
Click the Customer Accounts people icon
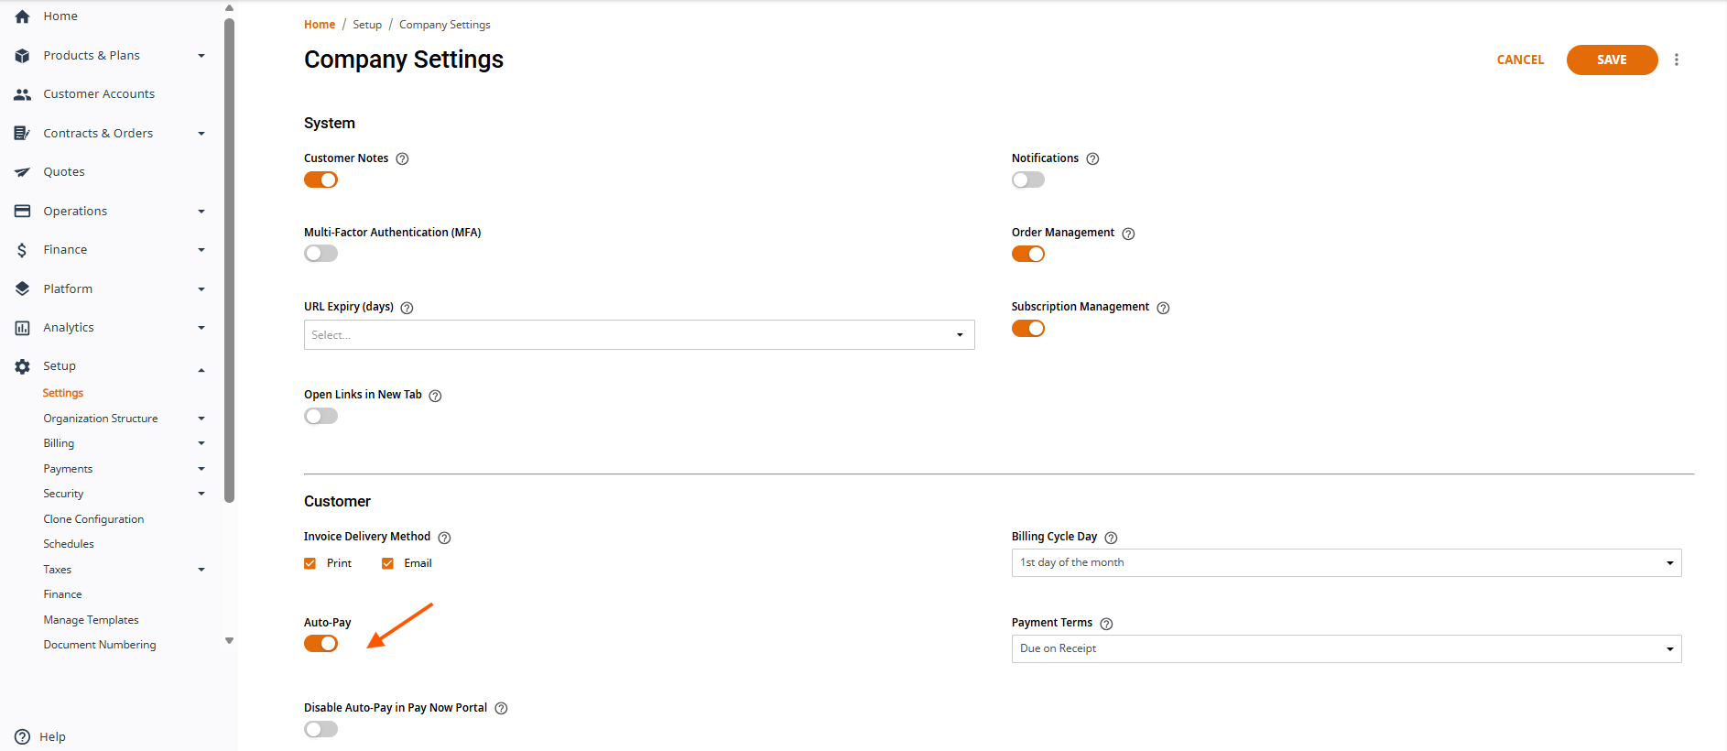23,94
